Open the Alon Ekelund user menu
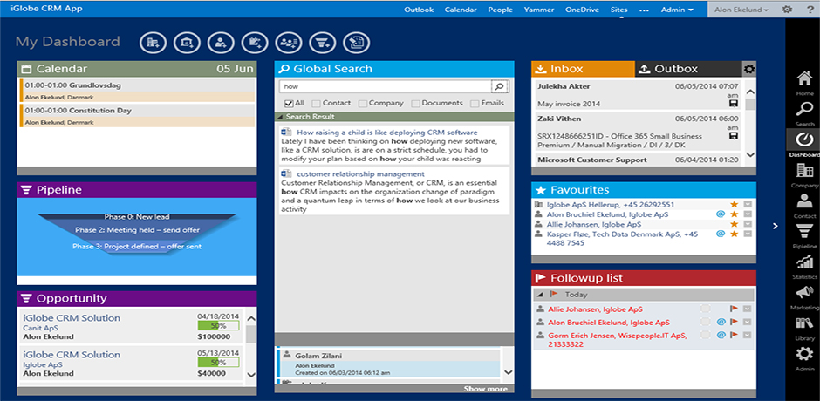 coord(743,10)
